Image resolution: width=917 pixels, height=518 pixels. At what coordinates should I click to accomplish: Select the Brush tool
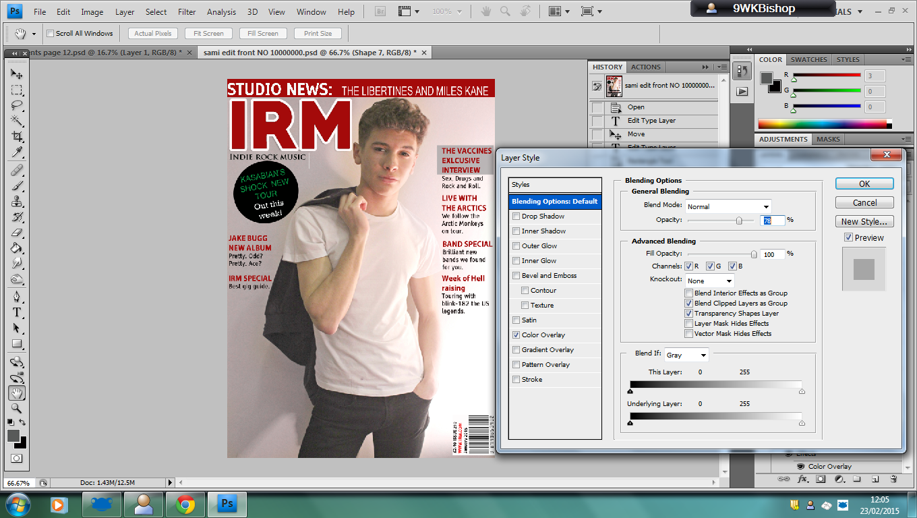17,185
